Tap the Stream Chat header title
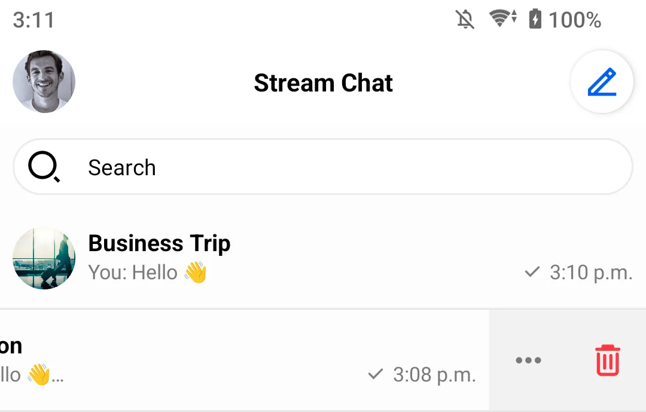The width and height of the screenshot is (646, 412). pyautogui.click(x=323, y=83)
